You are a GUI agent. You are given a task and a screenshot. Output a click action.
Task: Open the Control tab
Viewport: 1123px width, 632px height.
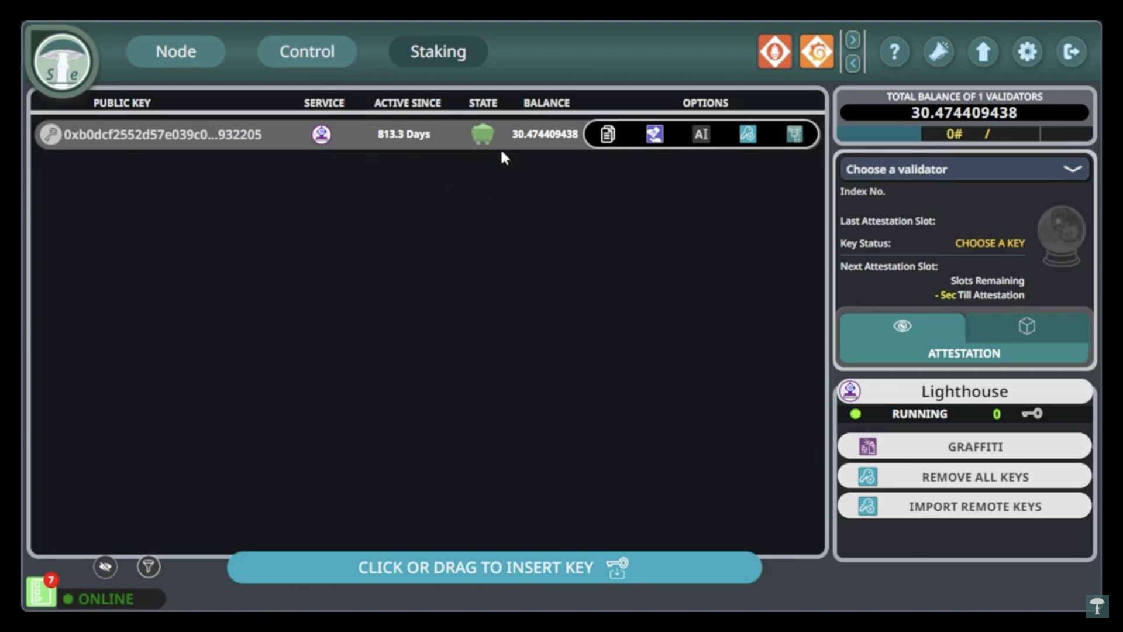click(306, 51)
